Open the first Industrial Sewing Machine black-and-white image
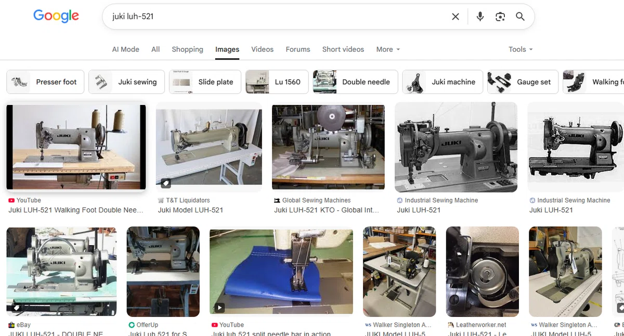 pos(456,147)
